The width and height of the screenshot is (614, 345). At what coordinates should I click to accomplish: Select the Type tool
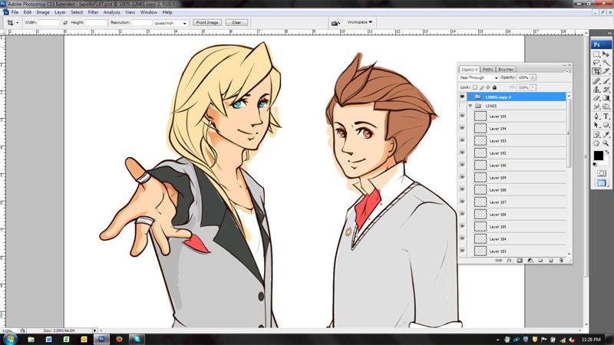[606, 117]
